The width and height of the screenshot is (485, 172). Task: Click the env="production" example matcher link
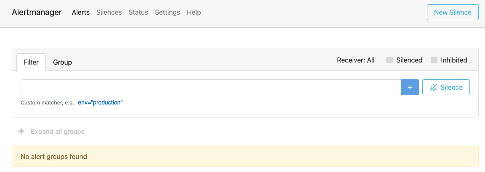(x=100, y=102)
